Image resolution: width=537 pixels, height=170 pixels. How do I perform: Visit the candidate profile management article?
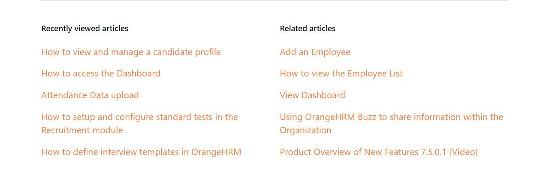point(131,52)
